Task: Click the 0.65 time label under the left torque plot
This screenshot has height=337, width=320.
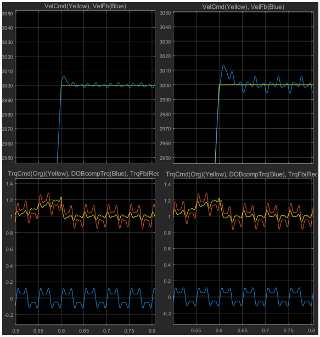Action: (x=84, y=331)
